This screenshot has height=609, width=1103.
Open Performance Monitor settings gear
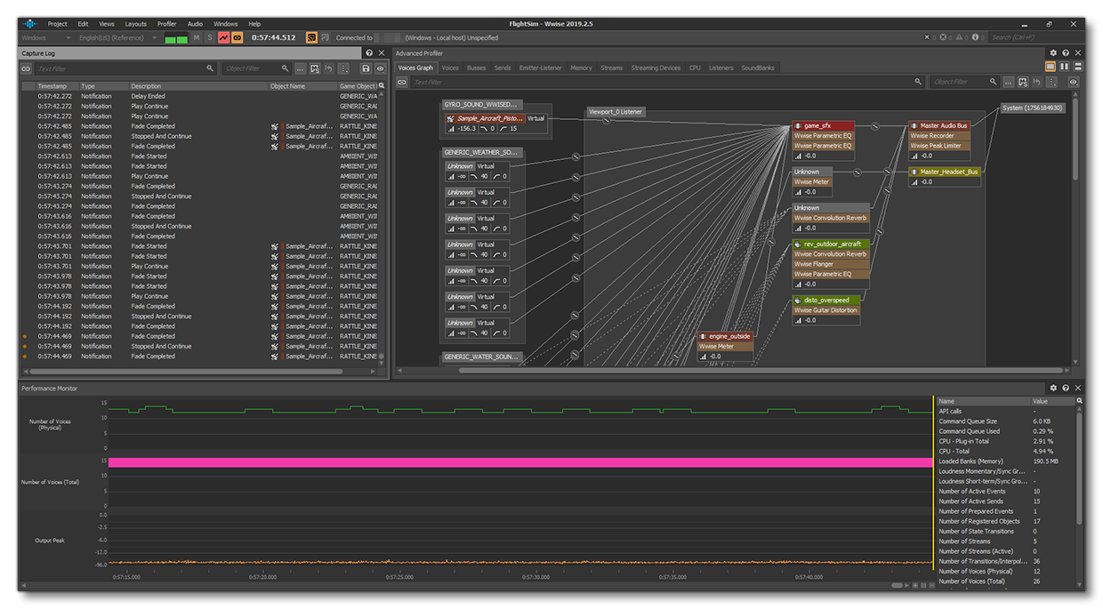[1053, 389]
